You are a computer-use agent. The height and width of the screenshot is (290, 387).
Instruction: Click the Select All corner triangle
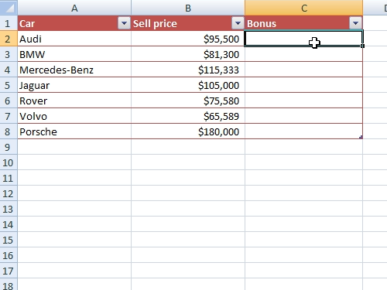point(9,8)
